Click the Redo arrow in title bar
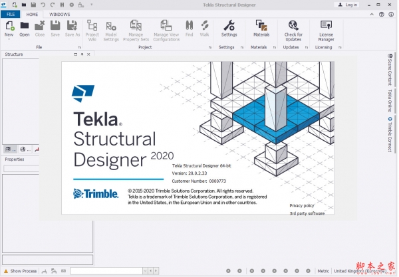This screenshot has width=399, height=277. (53, 5)
